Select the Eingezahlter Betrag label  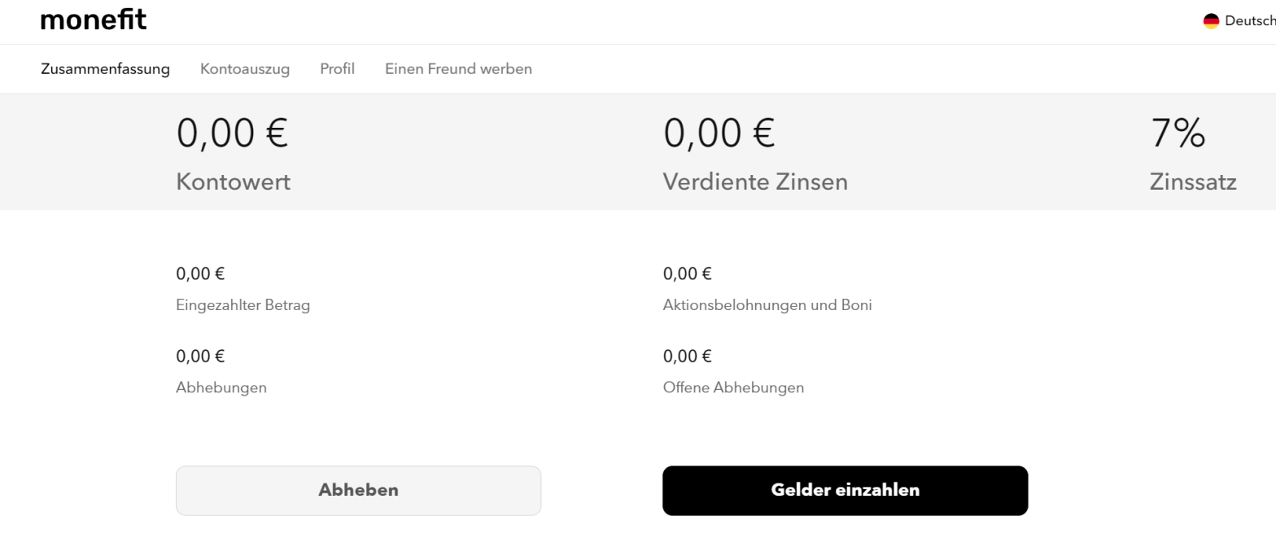243,306
